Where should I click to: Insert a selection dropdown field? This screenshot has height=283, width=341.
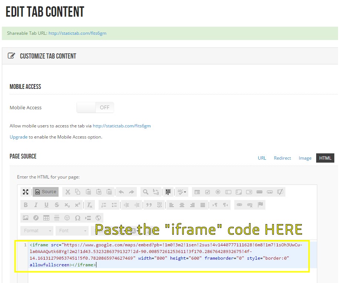[x=249, y=192]
